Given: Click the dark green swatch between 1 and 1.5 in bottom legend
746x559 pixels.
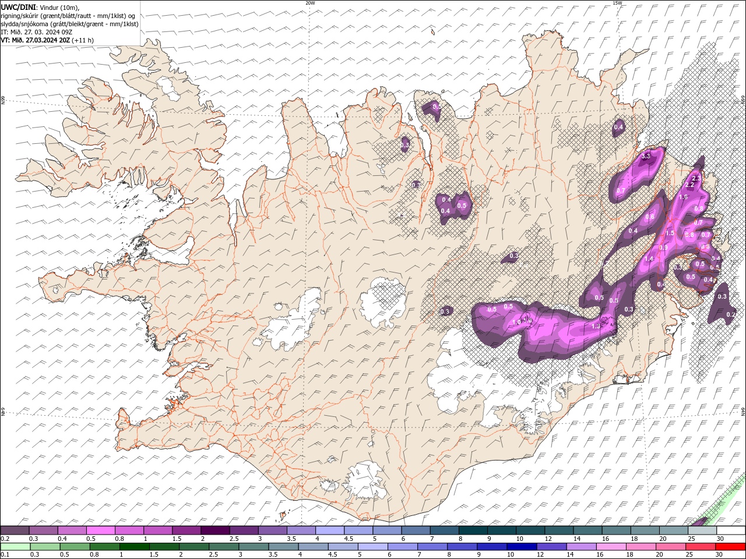Looking at the screenshot, I should tap(135, 547).
